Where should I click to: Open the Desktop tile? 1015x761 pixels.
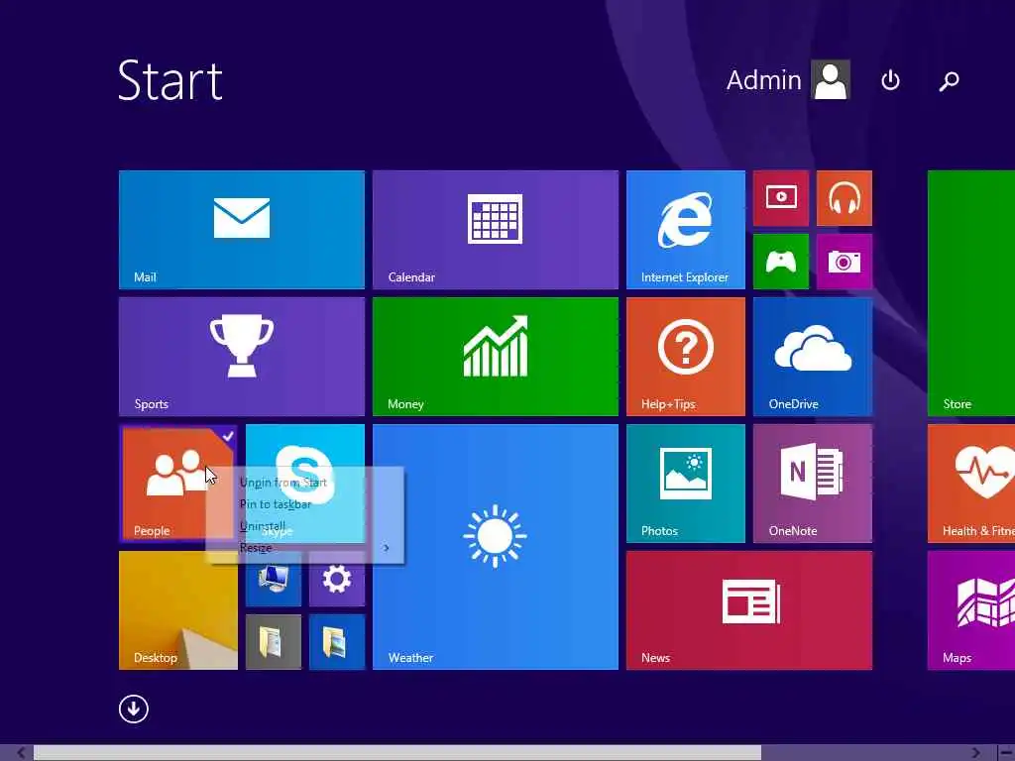pos(178,610)
